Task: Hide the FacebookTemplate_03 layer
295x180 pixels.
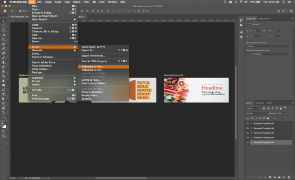Action: [x=247, y=133]
